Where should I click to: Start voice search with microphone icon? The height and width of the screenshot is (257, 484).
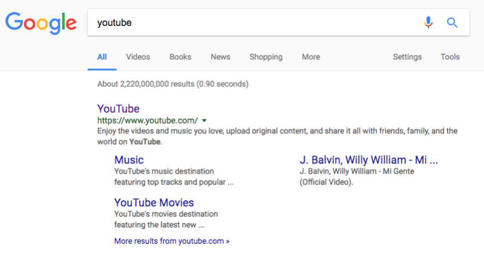point(428,22)
